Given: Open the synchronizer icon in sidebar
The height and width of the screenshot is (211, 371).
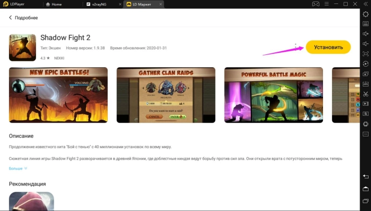Looking at the screenshot, I should click(x=366, y=114).
